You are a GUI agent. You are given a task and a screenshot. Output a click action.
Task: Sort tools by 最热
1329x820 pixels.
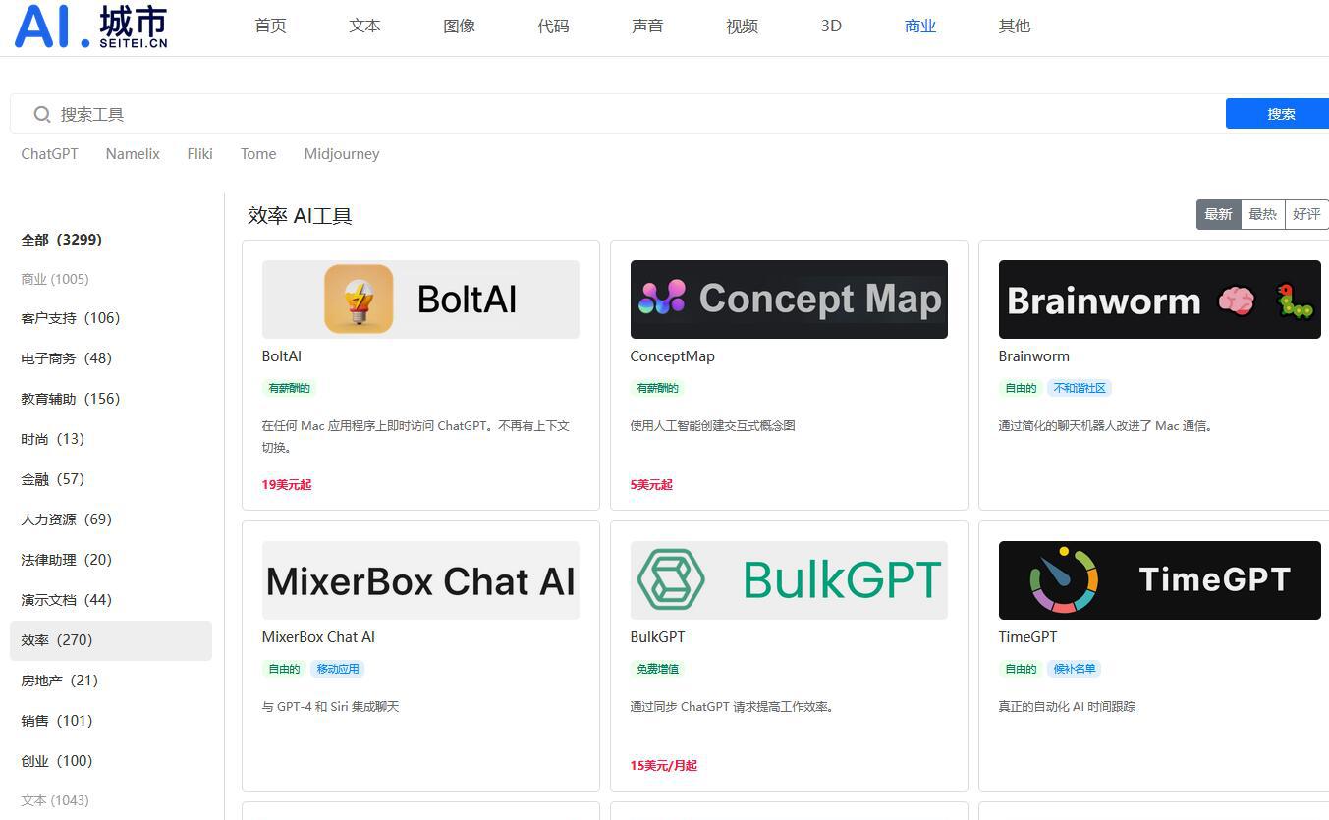coord(1262,214)
